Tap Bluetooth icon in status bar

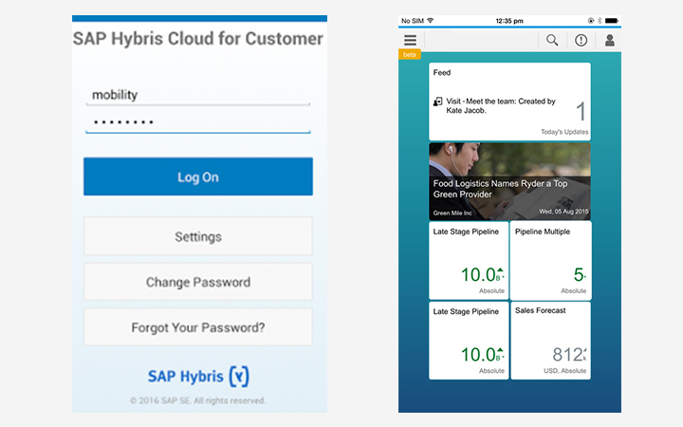[x=600, y=21]
